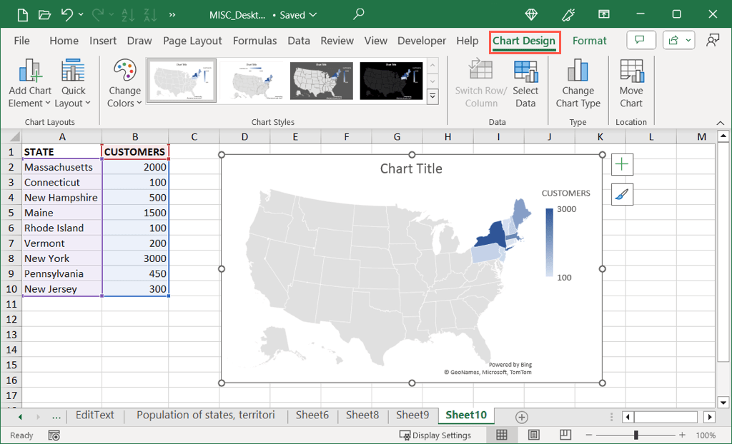Switch to Page Layout view

pyautogui.click(x=534, y=435)
